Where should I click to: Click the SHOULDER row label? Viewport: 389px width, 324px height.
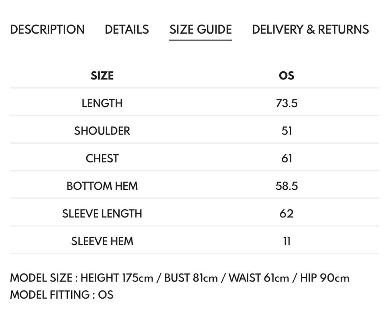click(102, 131)
